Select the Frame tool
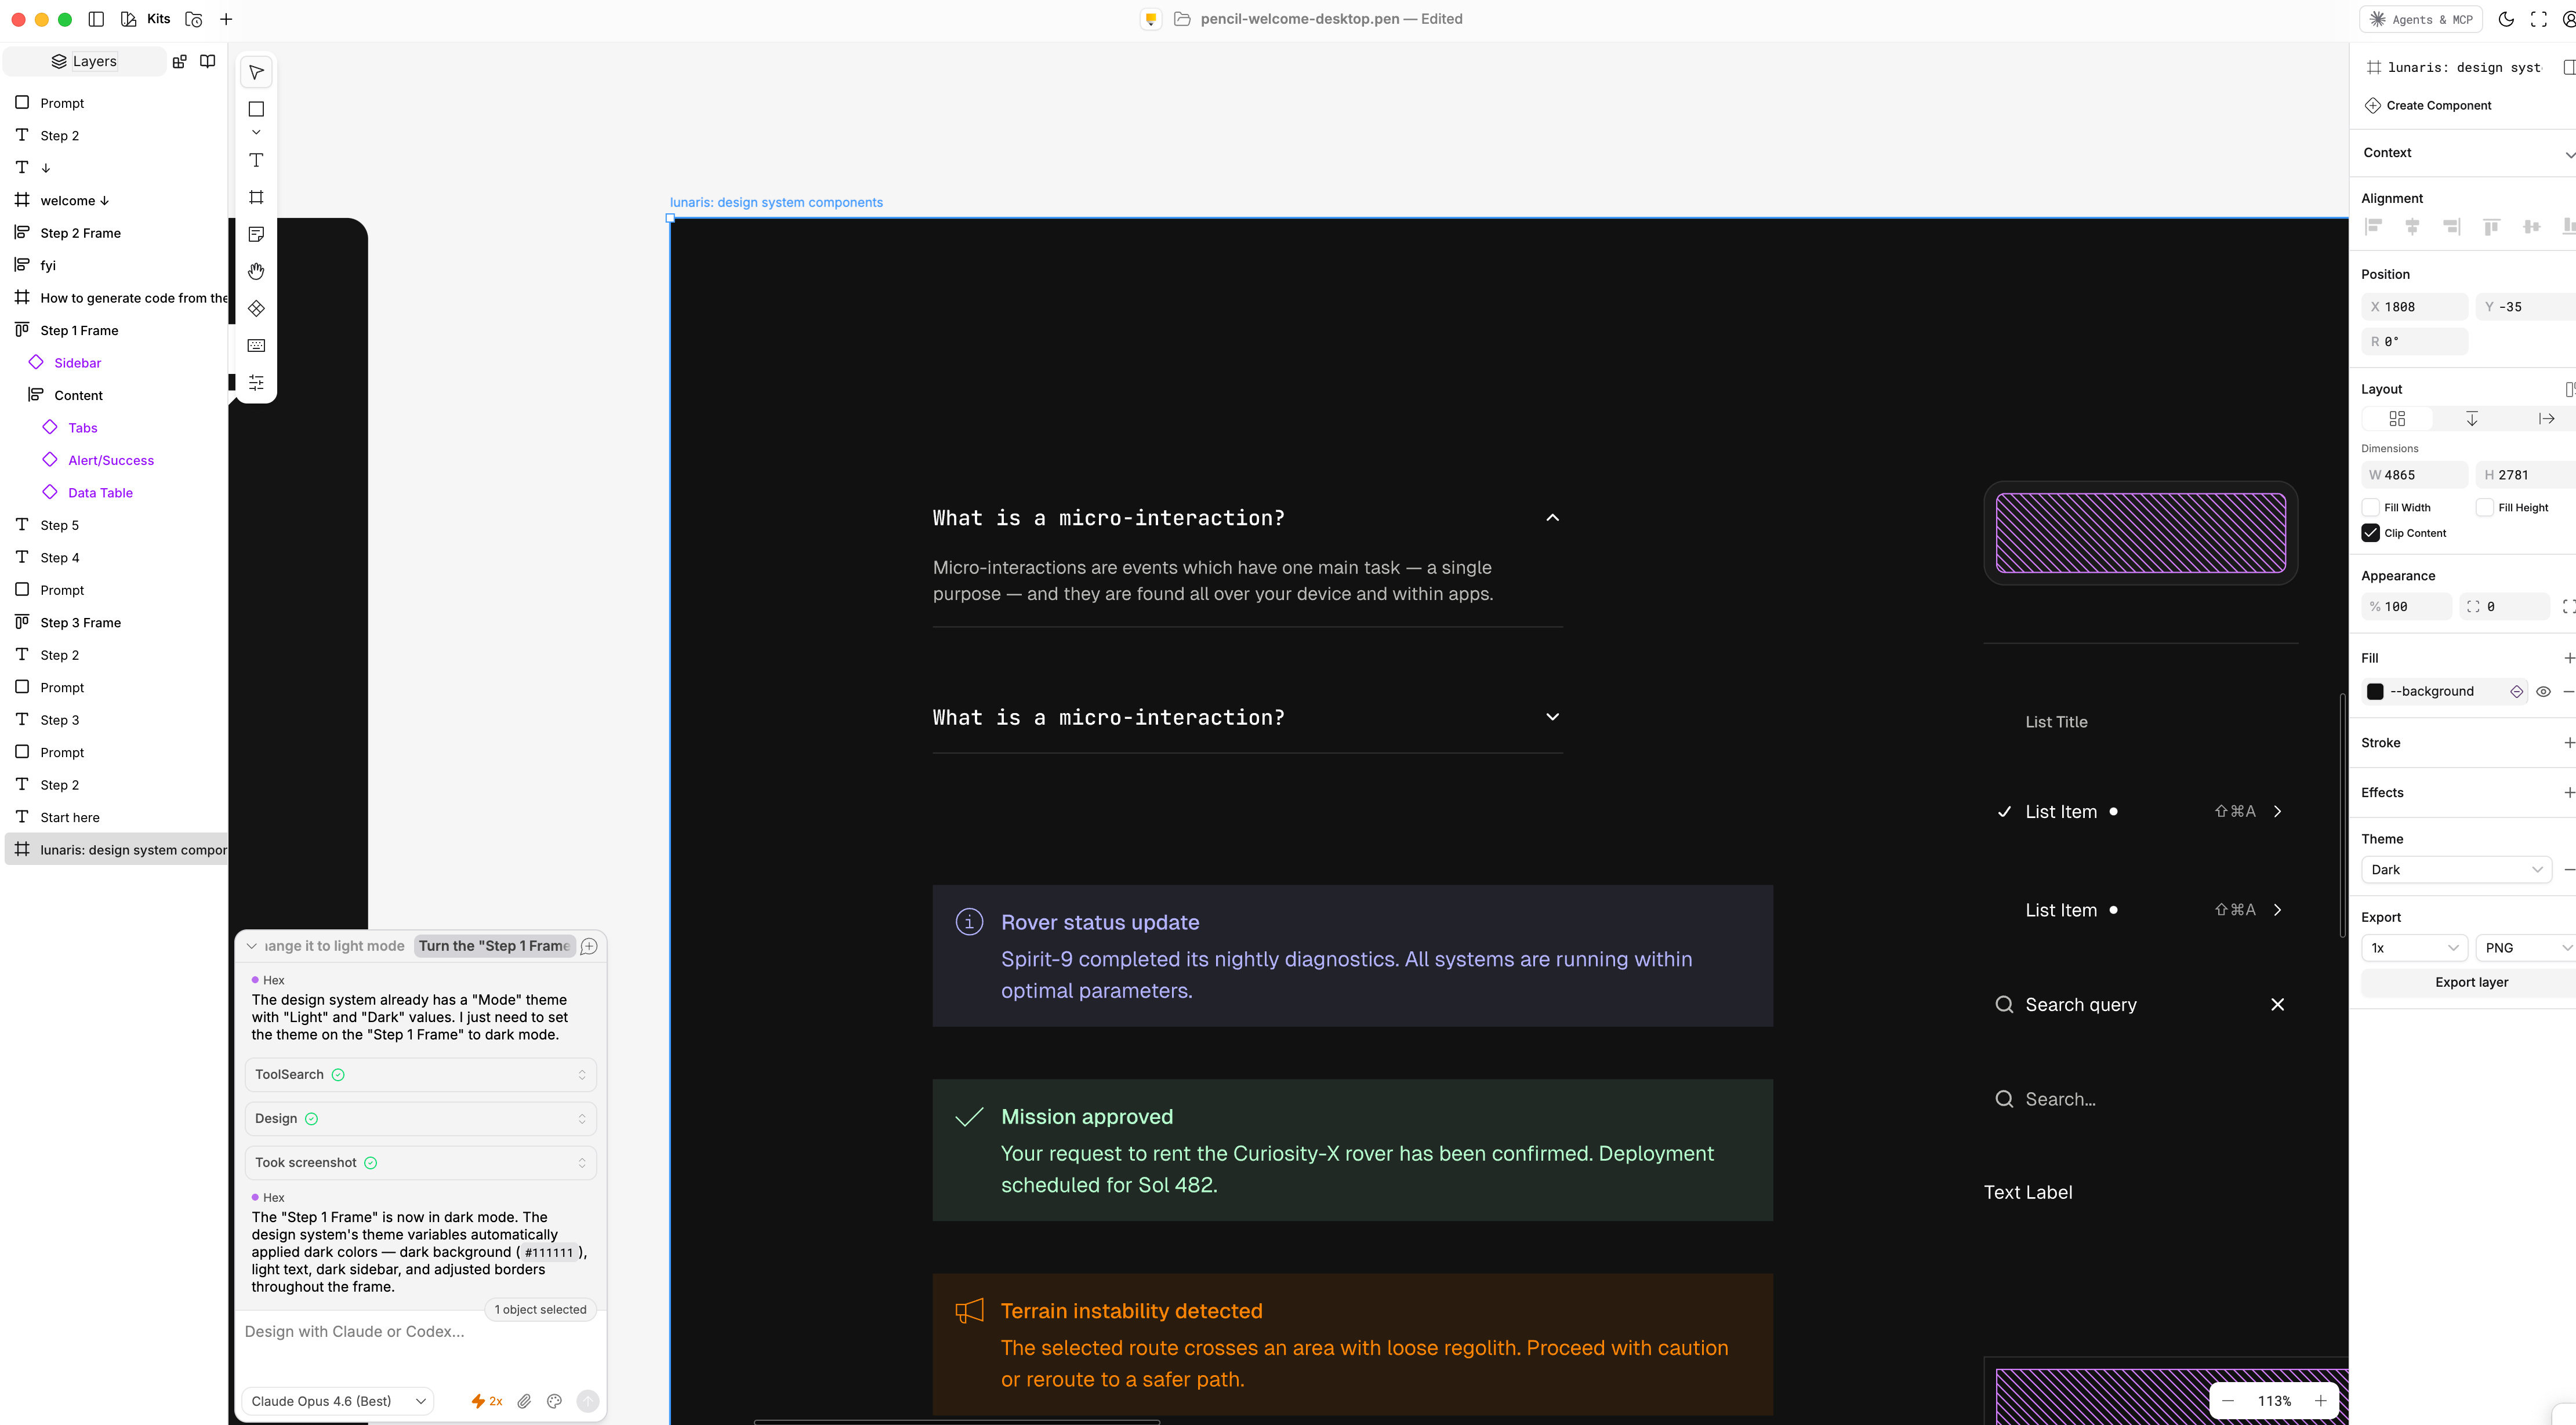This screenshot has width=2576, height=1425. pos(256,197)
